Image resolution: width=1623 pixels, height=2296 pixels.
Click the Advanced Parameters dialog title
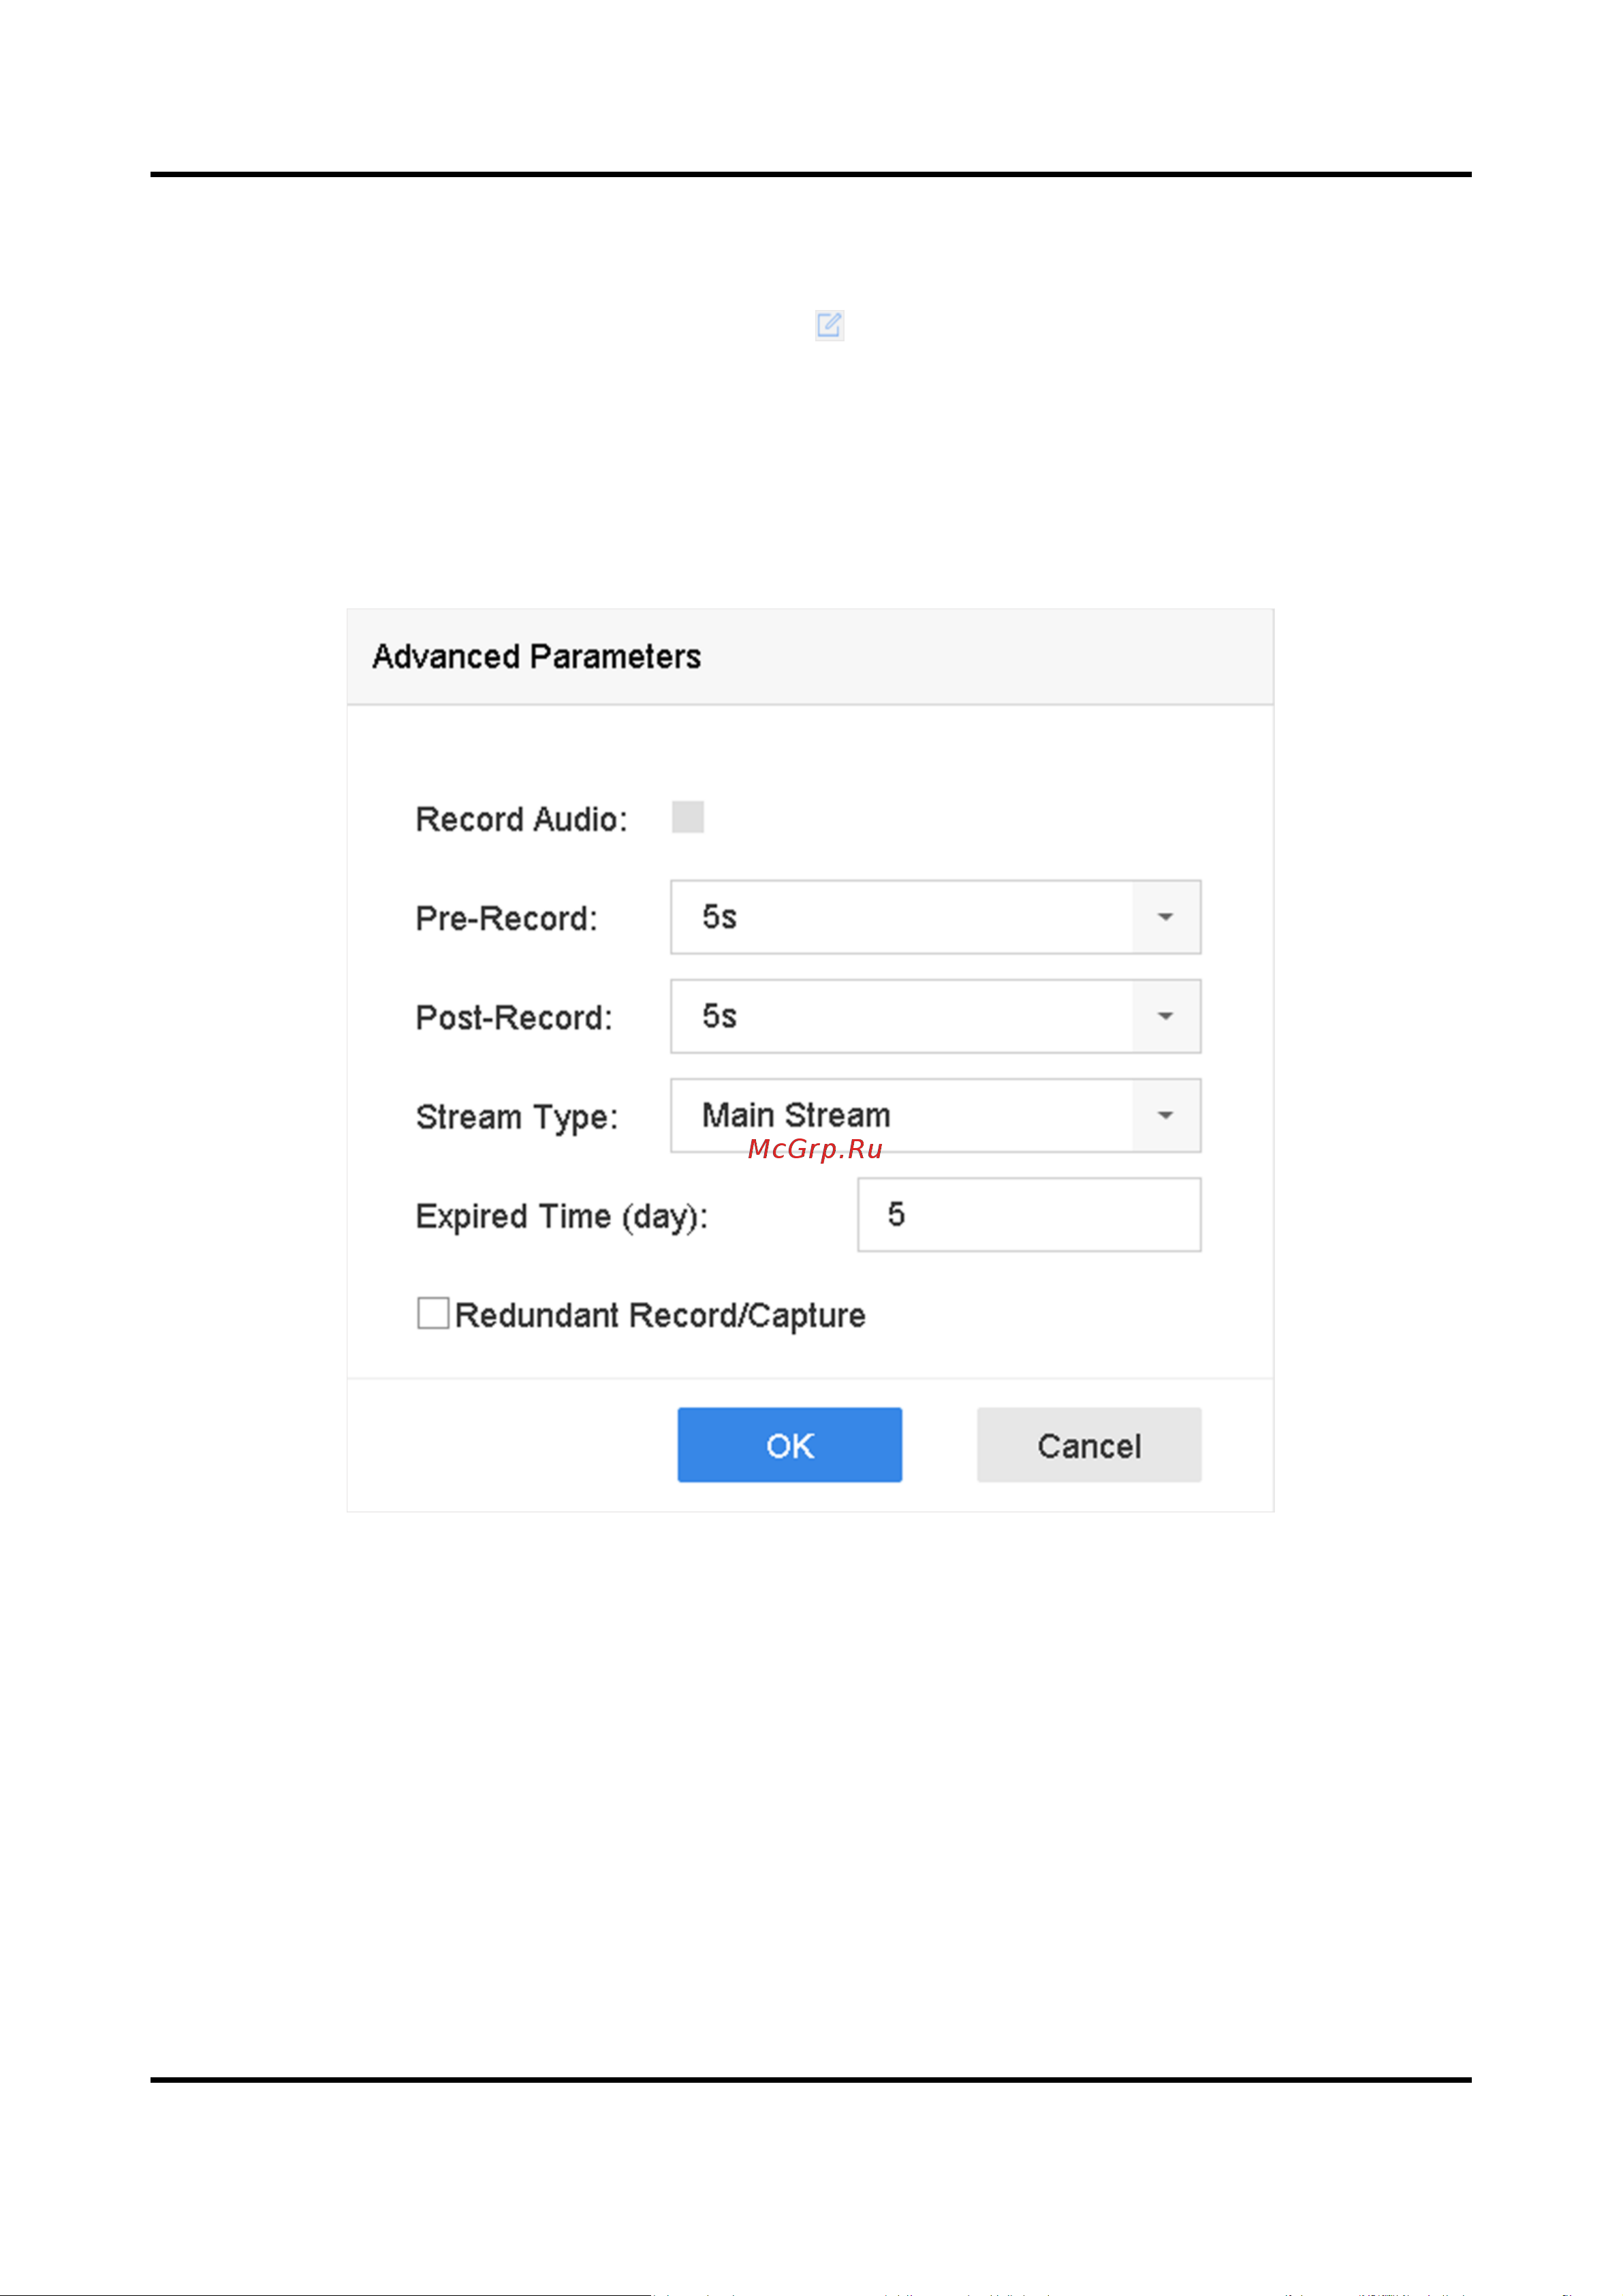(537, 657)
